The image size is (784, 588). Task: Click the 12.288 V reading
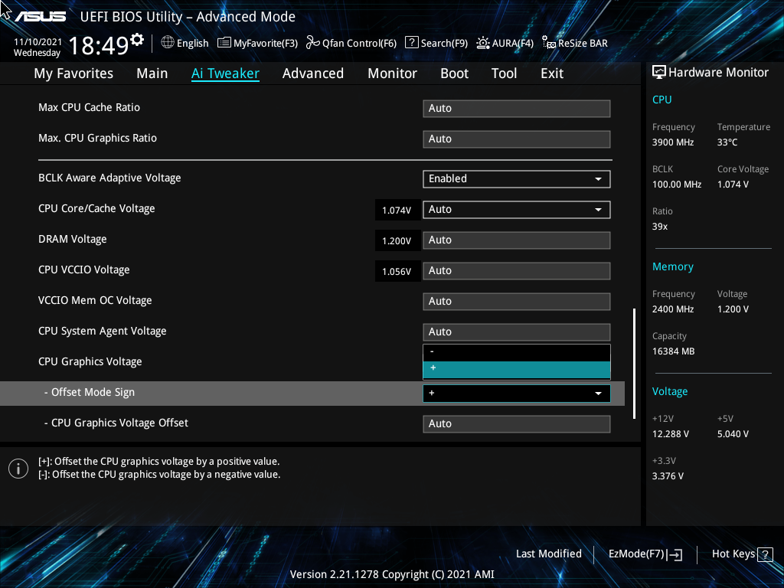(671, 434)
